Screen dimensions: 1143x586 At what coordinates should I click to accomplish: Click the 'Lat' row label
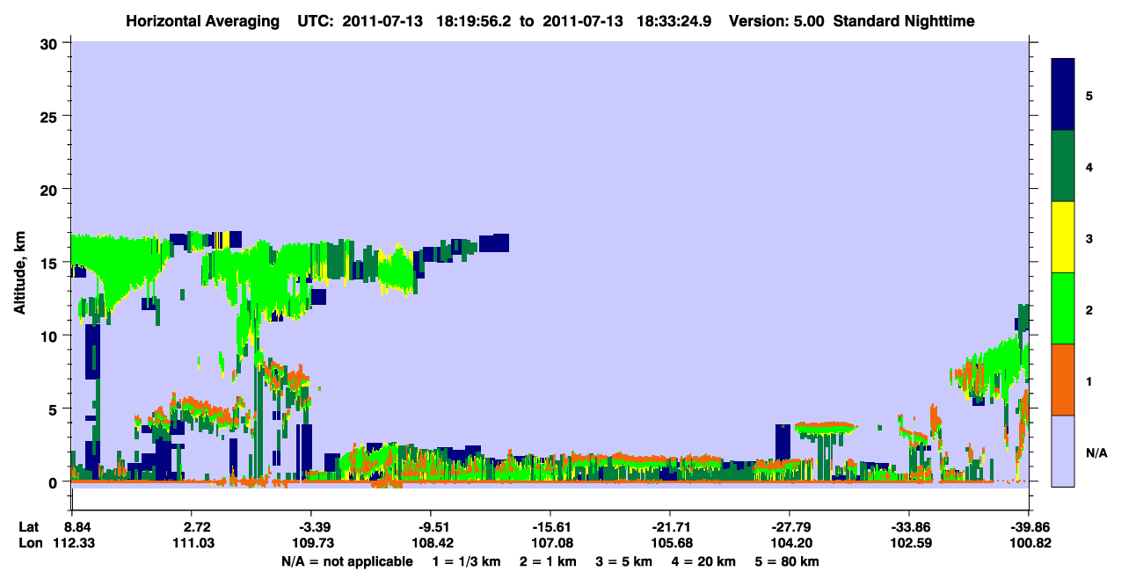point(29,527)
